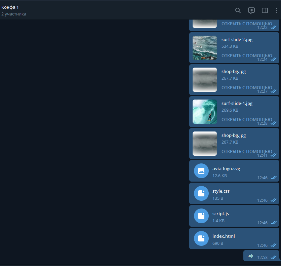Viewport: 281px width, 266px height.
Task: Open the chat search icon
Action: click(238, 10)
